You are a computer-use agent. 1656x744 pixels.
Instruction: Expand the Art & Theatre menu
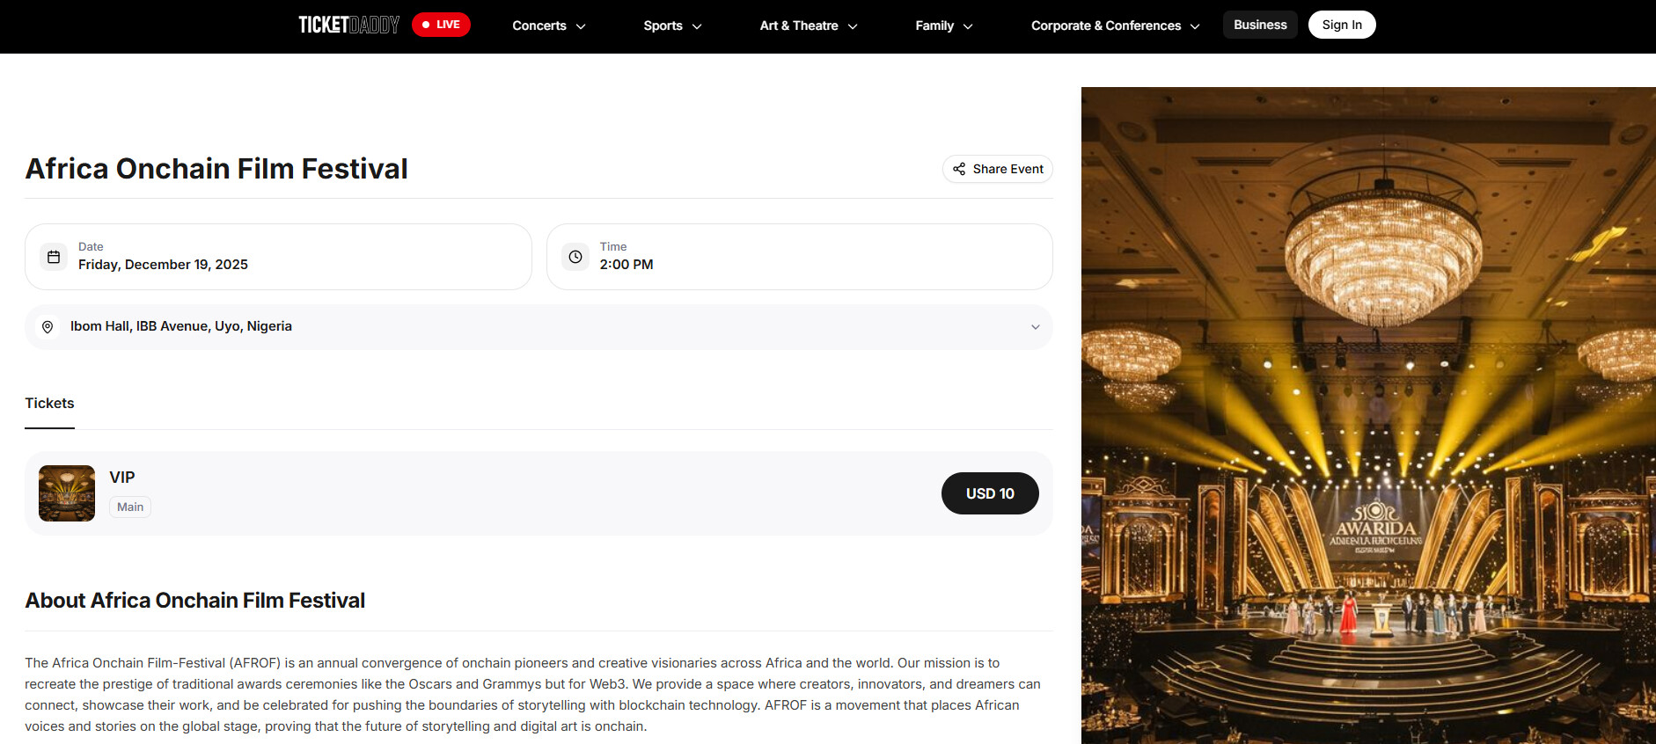[x=809, y=26]
